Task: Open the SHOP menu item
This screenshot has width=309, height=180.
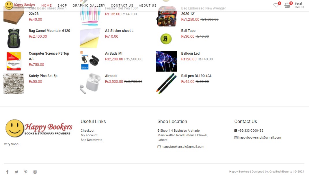Action: coord(62,5)
